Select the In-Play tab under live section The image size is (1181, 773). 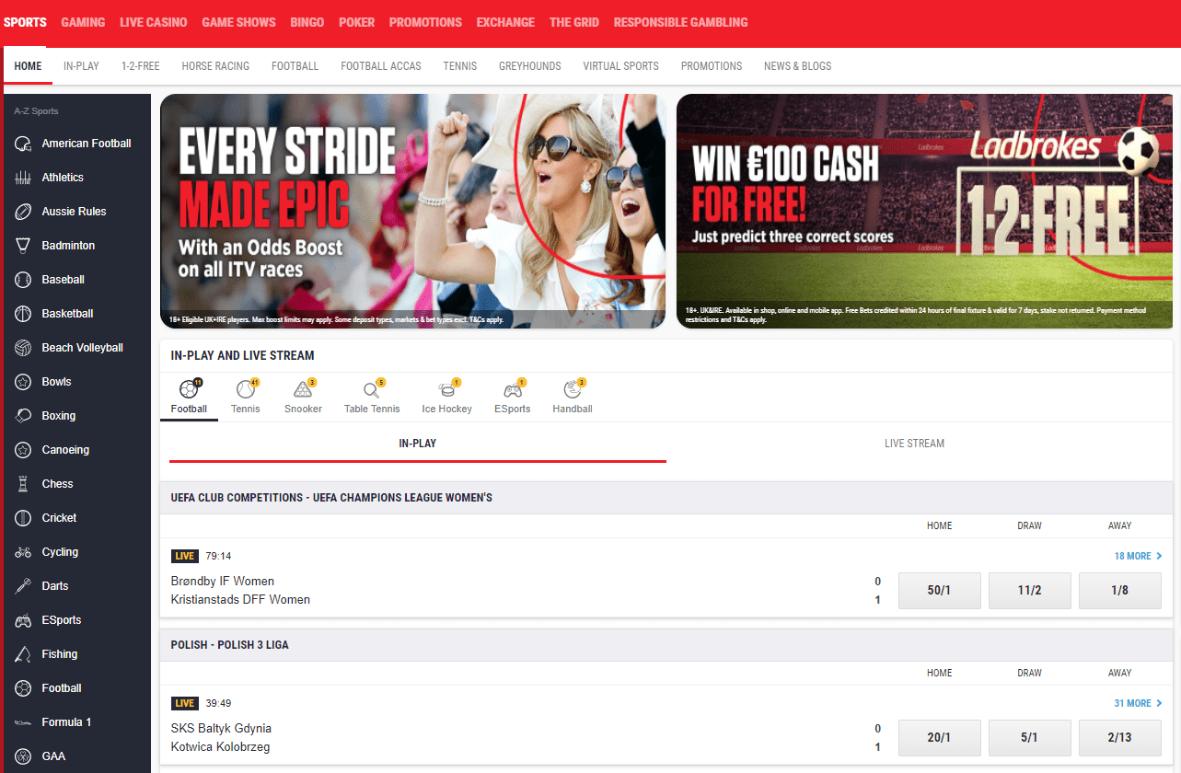418,444
